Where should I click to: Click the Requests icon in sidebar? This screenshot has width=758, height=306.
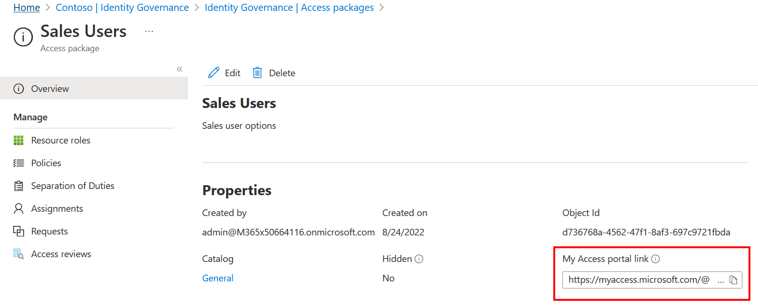click(x=19, y=232)
